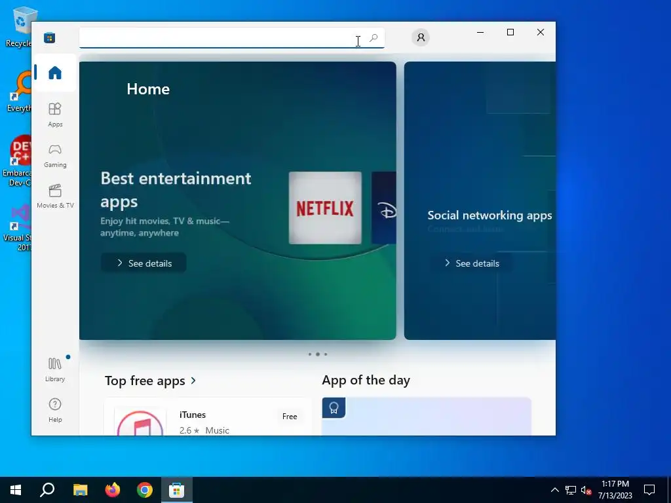Open Movies & TV section
This screenshot has width=671, height=503.
(55, 196)
